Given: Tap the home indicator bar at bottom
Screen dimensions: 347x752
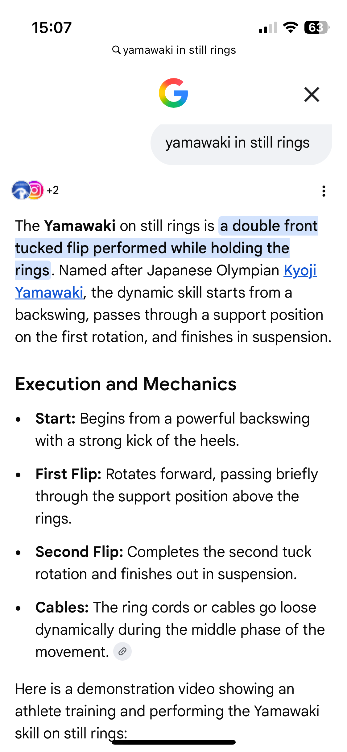Looking at the screenshot, I should coord(174,742).
